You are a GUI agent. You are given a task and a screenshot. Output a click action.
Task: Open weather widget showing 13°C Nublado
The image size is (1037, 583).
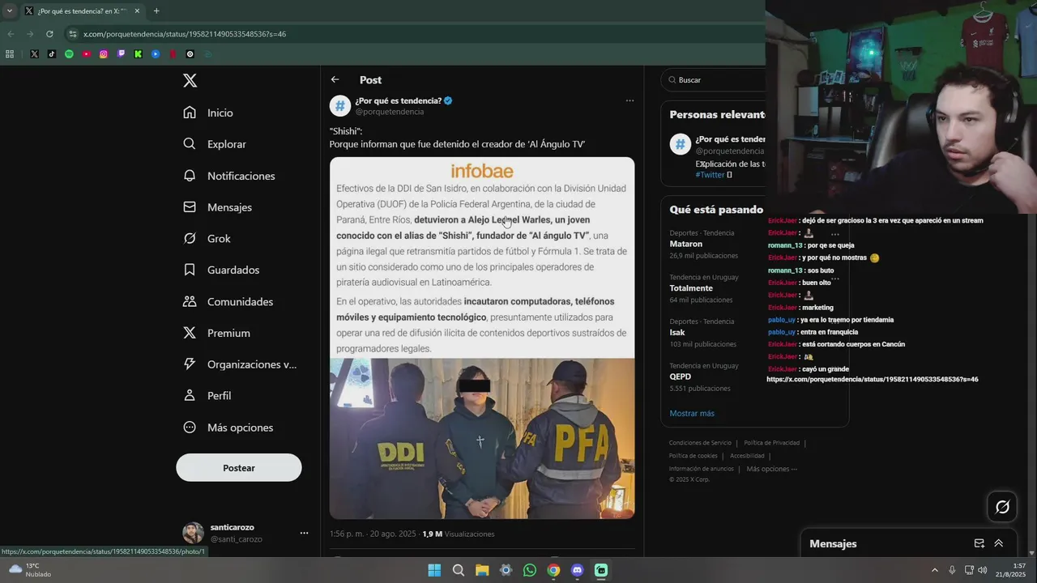pos(29,570)
